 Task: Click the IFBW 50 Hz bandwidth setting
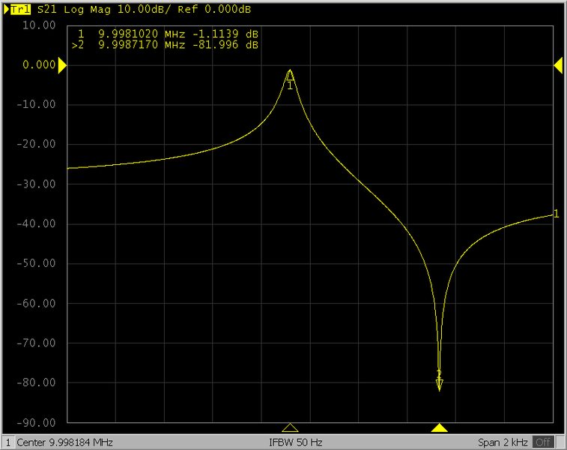pos(296,442)
